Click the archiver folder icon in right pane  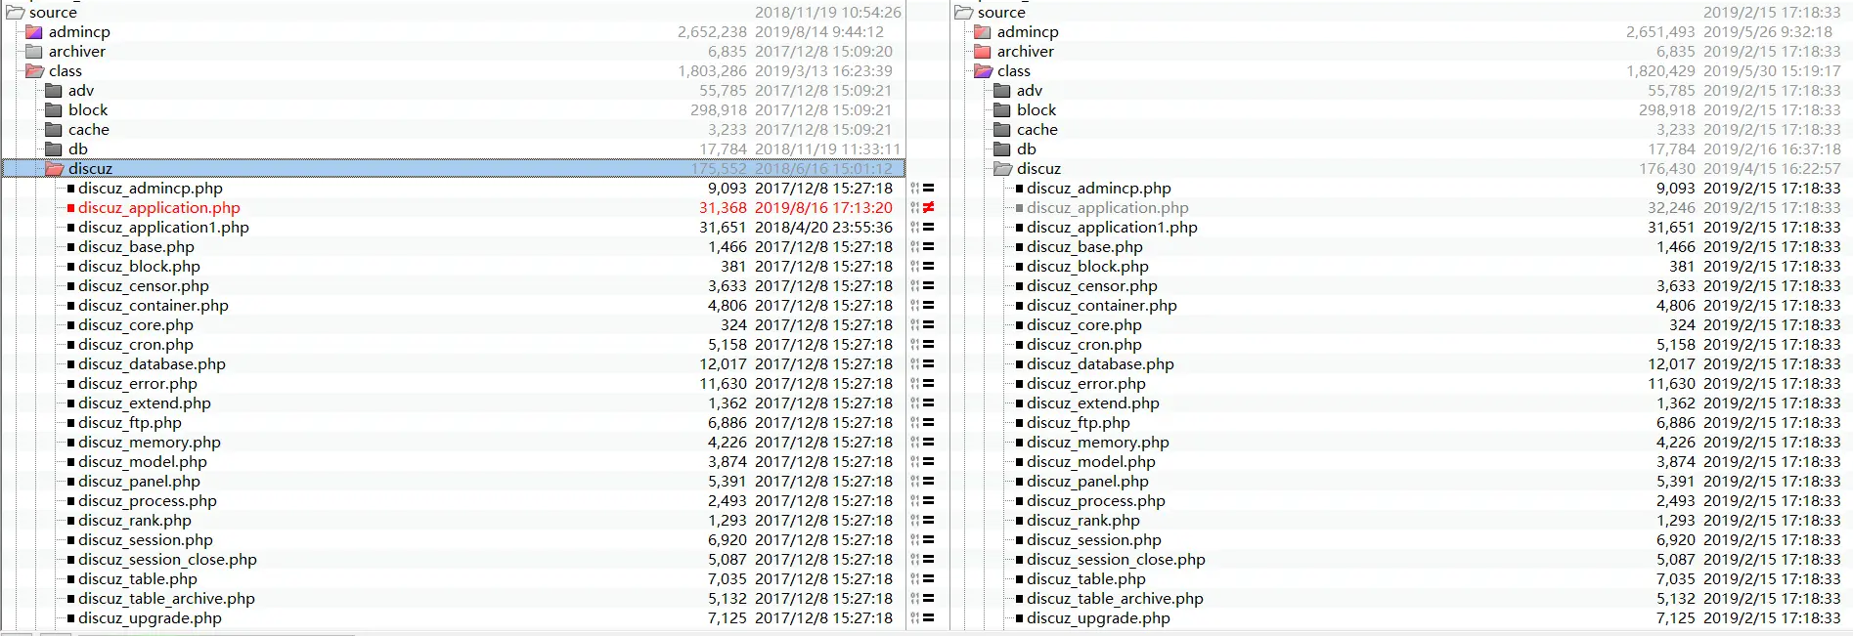(983, 52)
